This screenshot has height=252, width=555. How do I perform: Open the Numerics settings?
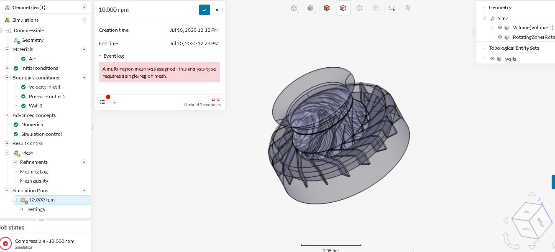pos(32,125)
